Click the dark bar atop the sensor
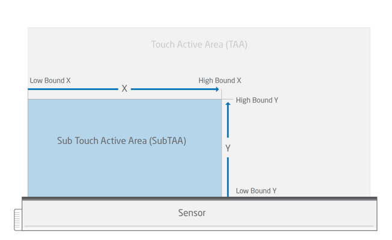Screen dimensions: 392x240 tap(199, 198)
